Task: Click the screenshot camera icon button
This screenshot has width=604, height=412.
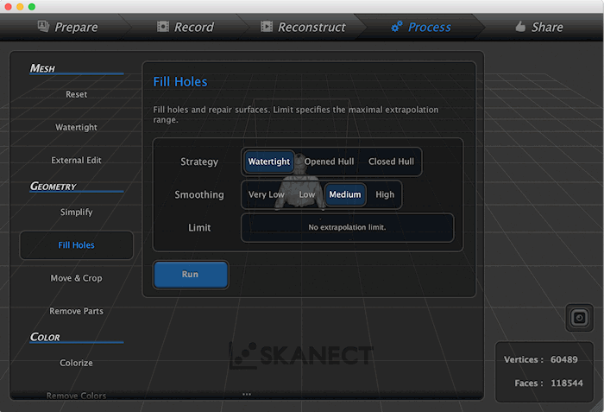Action: click(580, 318)
